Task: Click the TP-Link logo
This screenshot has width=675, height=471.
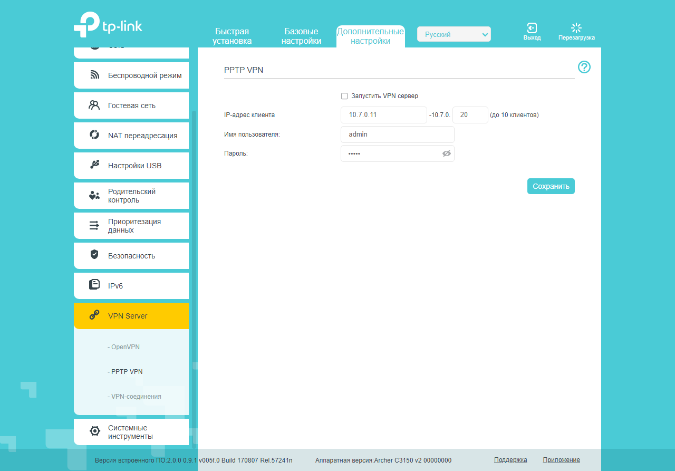Action: pos(108,25)
